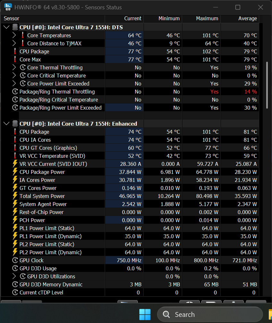Collapse the CPU DTS sensor group

coord(7,27)
